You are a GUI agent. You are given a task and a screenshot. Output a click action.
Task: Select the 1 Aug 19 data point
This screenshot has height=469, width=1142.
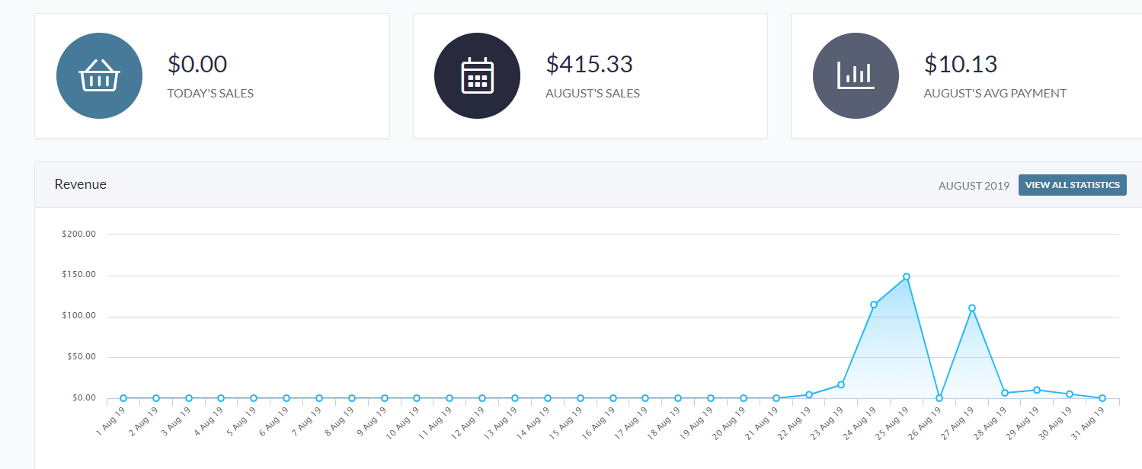click(123, 398)
